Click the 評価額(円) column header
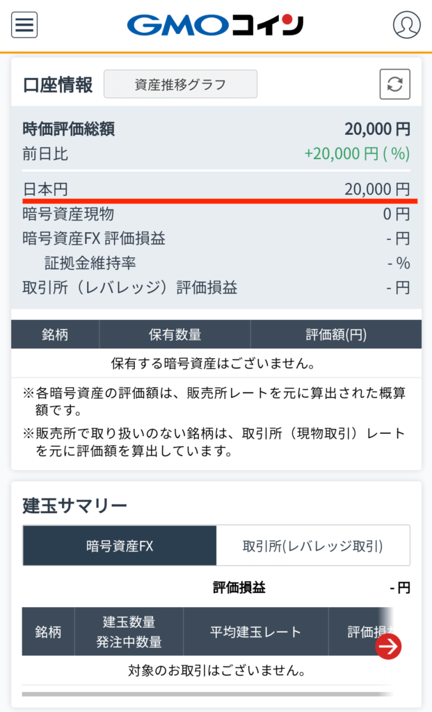This screenshot has height=712, width=432. pos(335,334)
